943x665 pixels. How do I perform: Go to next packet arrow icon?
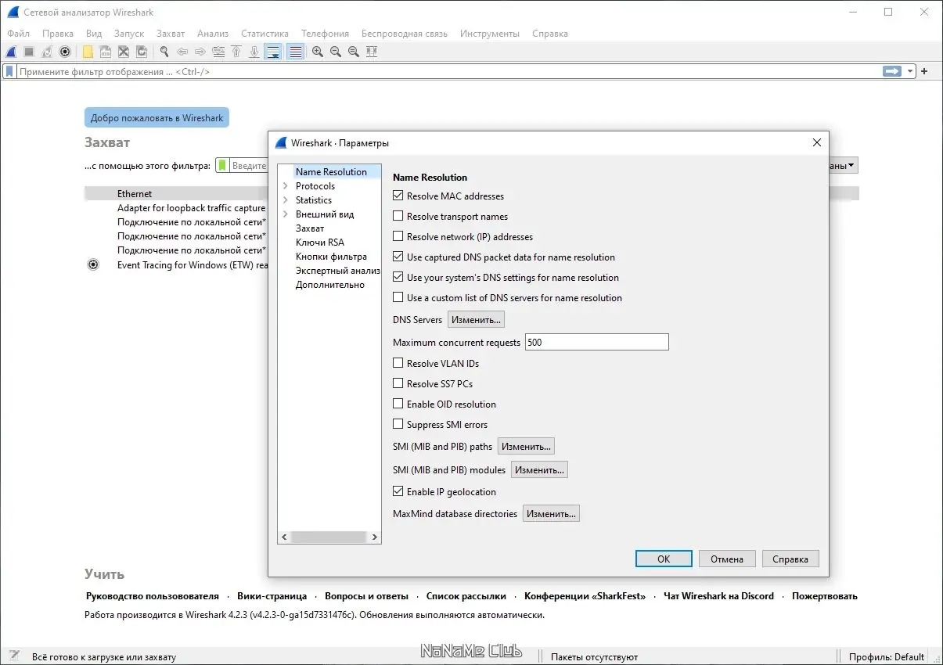click(200, 52)
